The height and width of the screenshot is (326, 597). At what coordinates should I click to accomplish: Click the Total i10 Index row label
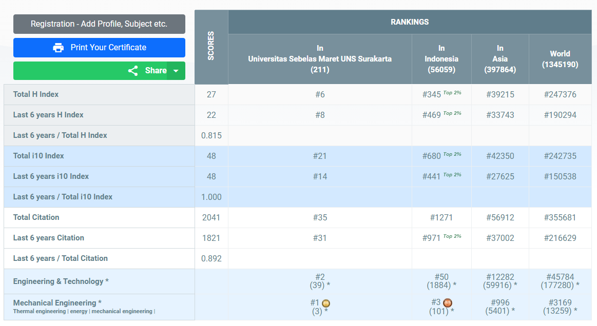38,156
